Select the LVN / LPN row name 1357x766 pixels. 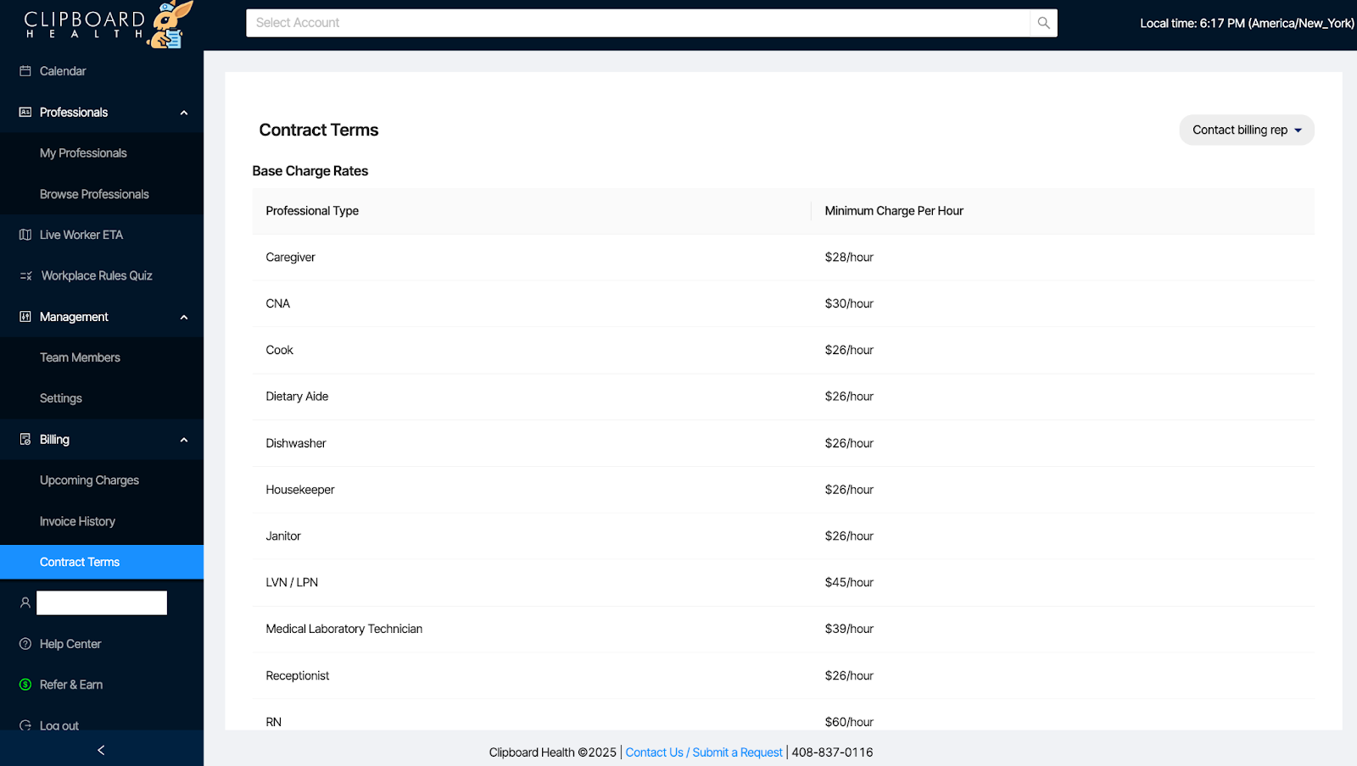(x=292, y=582)
